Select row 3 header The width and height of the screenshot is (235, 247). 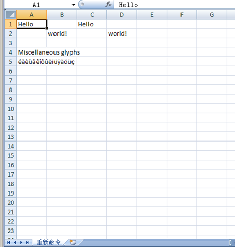[x=11, y=43]
